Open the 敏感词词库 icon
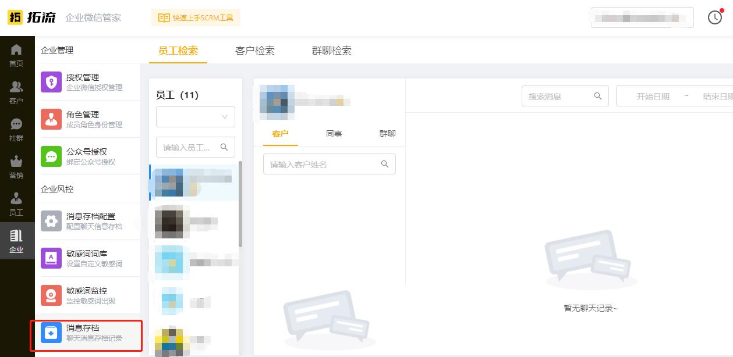733x357 pixels. (x=51, y=258)
